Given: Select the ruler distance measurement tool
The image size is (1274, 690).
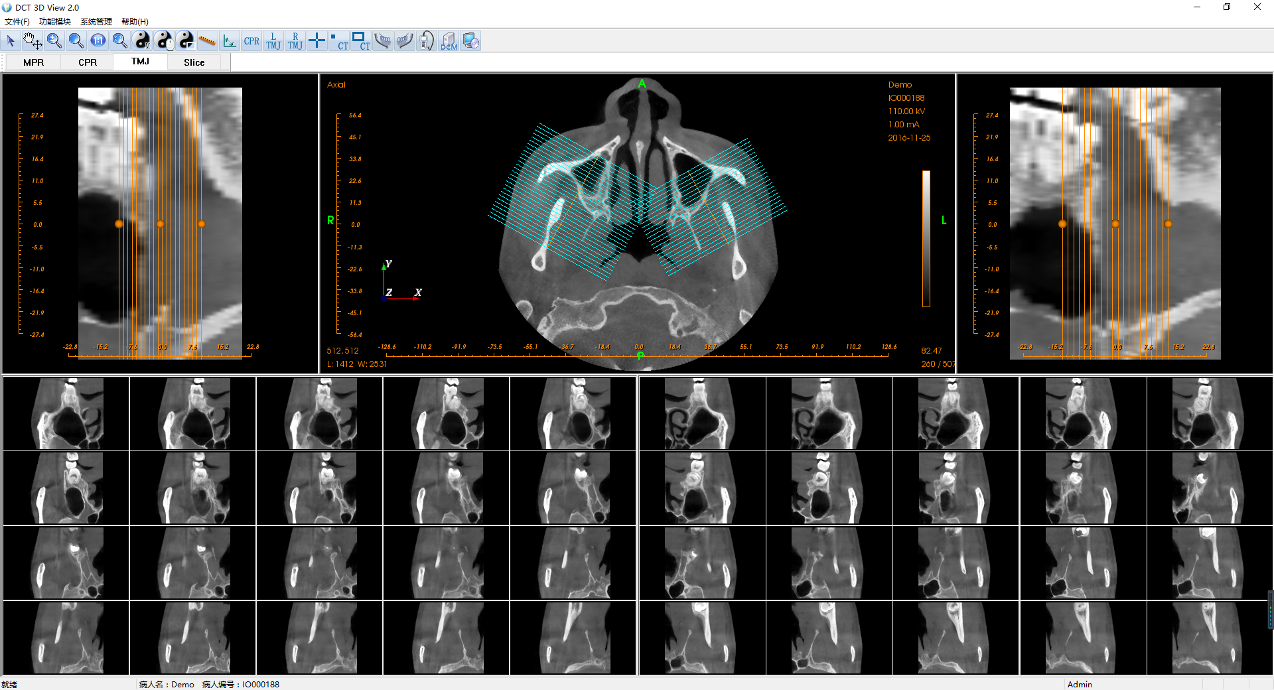Looking at the screenshot, I should point(208,41).
